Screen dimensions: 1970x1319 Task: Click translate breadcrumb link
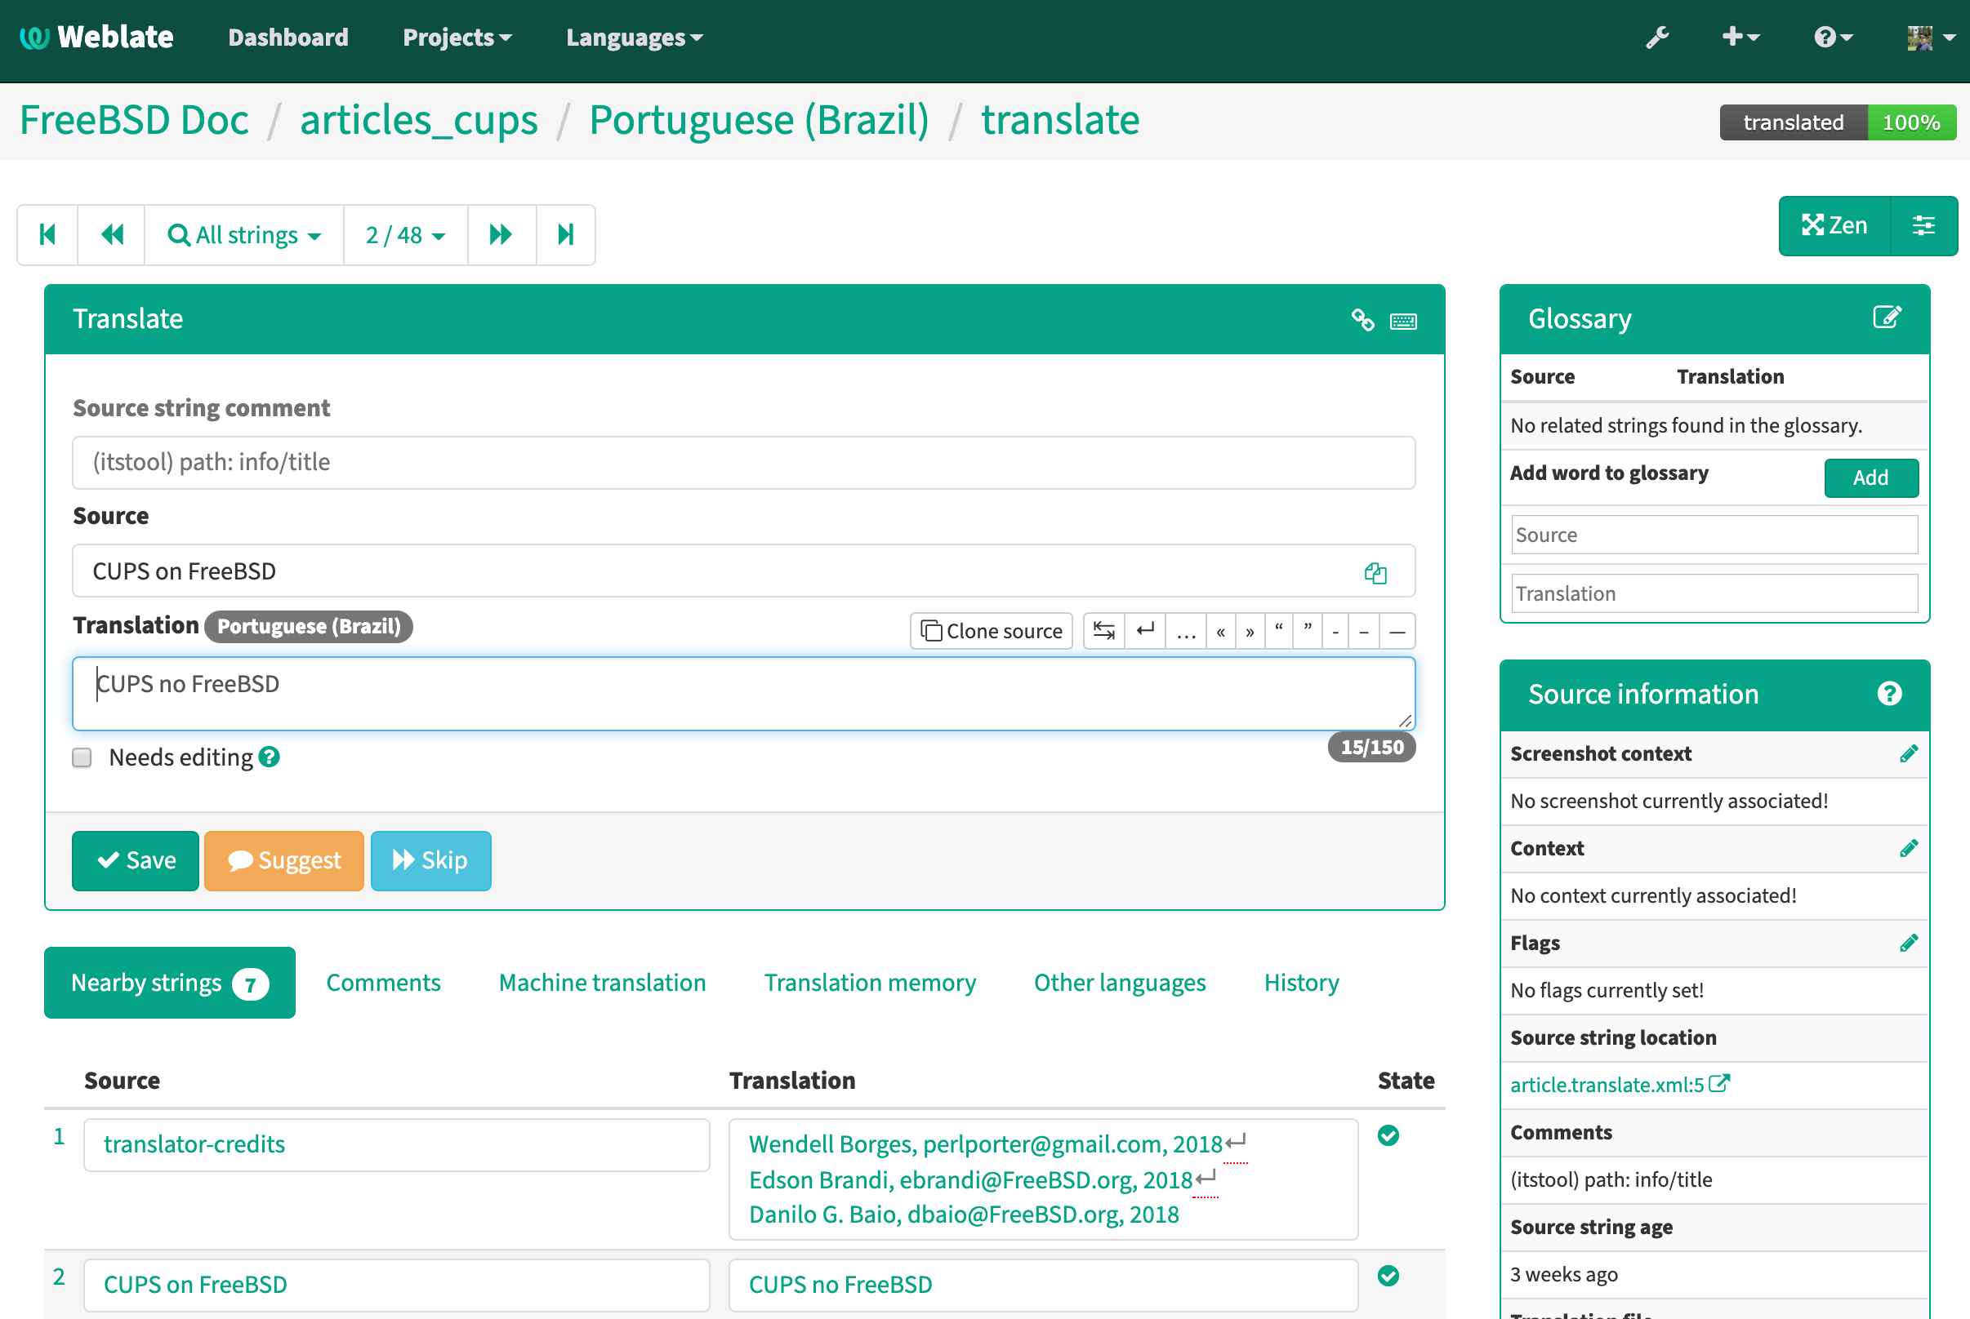[1060, 120]
